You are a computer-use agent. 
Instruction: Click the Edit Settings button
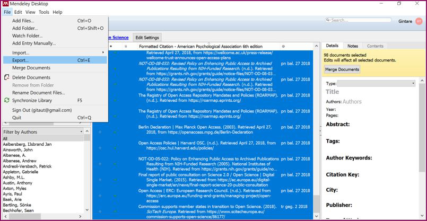click(147, 38)
